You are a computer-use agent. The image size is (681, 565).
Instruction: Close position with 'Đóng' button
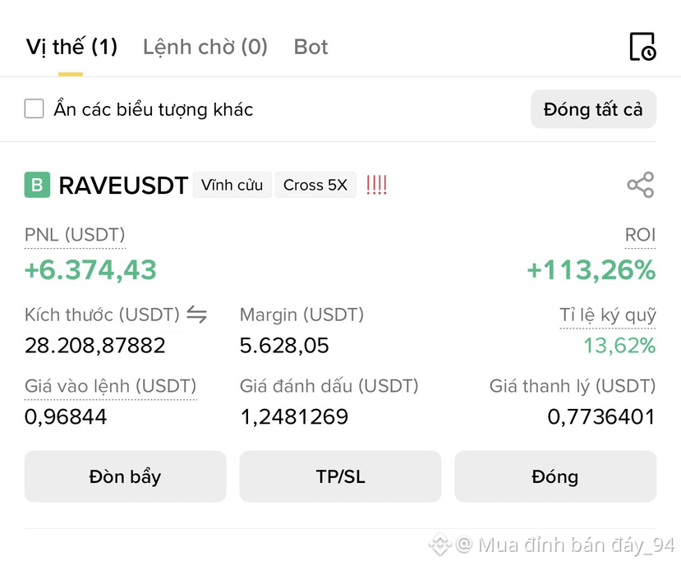tap(555, 476)
